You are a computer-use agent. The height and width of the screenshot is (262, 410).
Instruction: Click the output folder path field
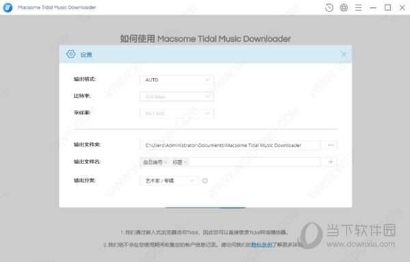click(x=230, y=145)
